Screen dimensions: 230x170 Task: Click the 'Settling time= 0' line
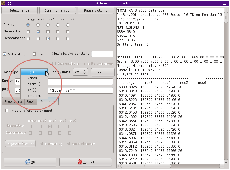coord(133,44)
